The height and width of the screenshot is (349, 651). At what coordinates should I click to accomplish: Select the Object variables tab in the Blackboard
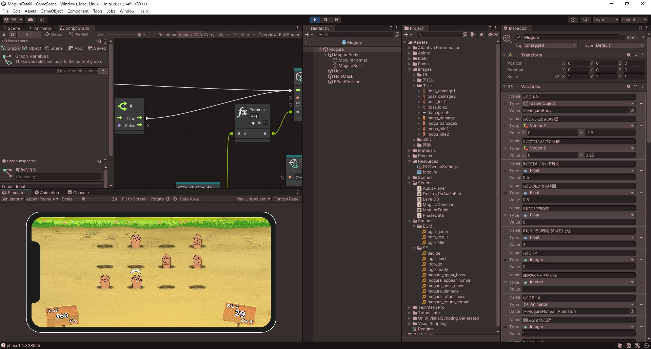[x=32, y=48]
